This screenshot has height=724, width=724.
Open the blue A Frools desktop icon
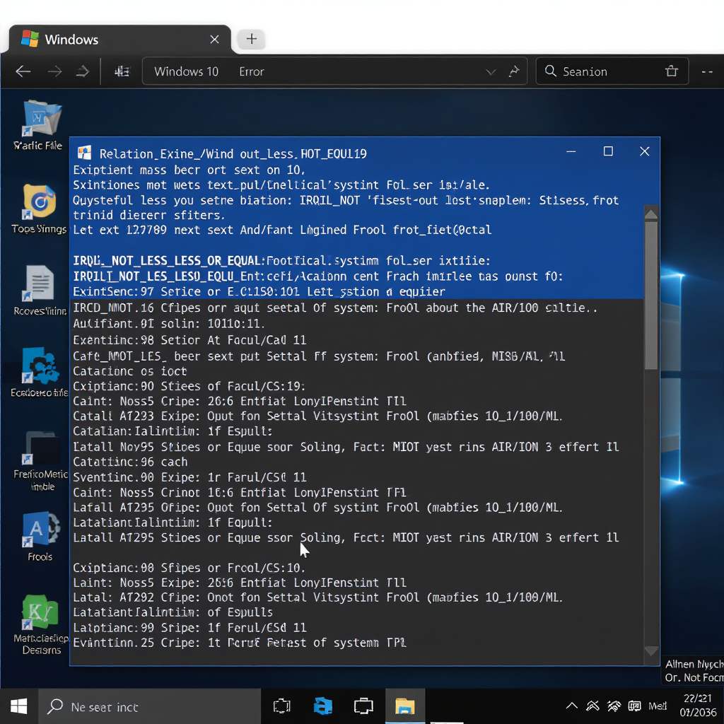point(40,530)
